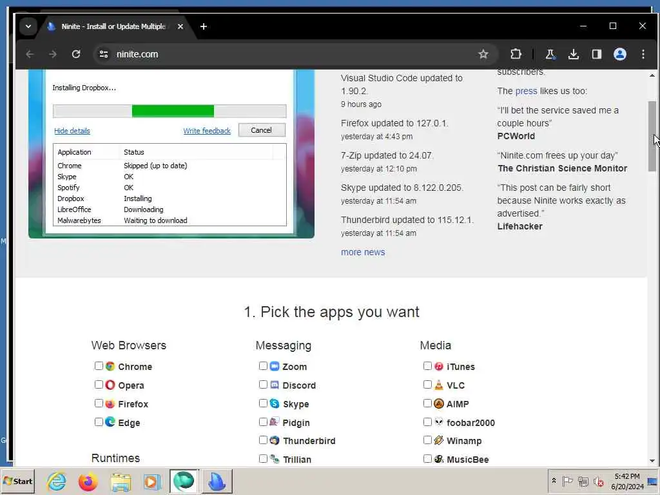This screenshot has width=660, height=495.
Task: Open the tab search dropdown arrow
Action: pyautogui.click(x=28, y=26)
